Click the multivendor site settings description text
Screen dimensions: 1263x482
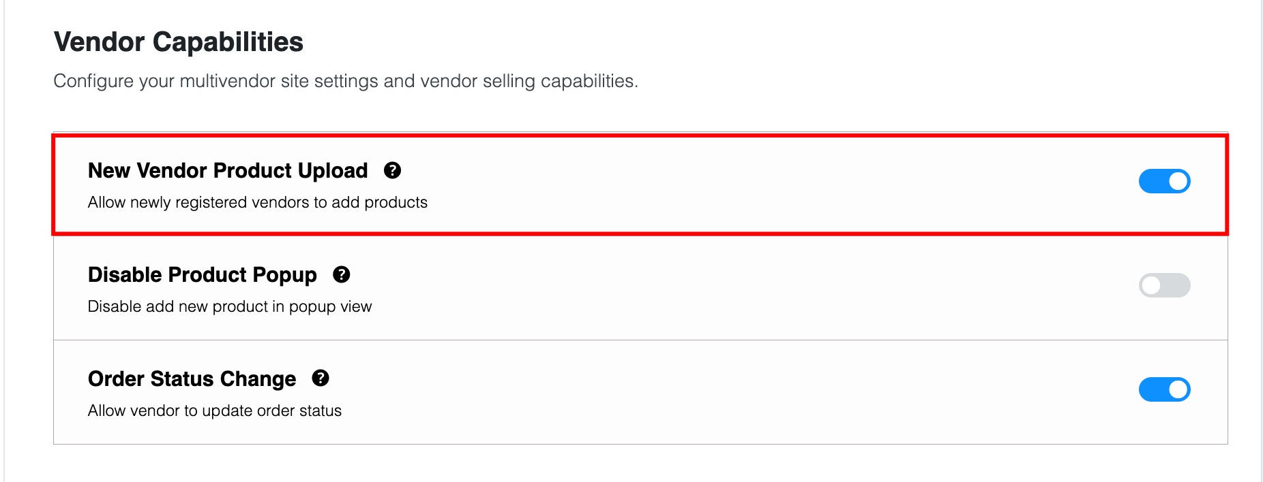point(346,80)
